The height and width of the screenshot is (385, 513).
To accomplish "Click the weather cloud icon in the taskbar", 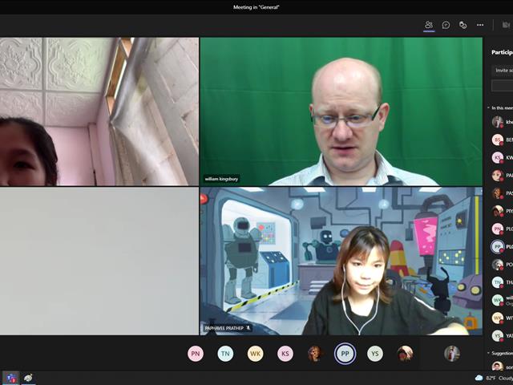I will 479,378.
